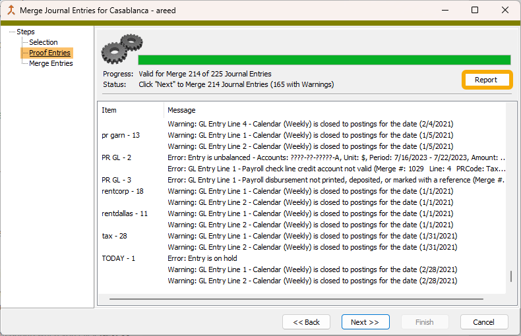Click the merge app icon in title bar
This screenshot has width=521, height=336.
11,11
